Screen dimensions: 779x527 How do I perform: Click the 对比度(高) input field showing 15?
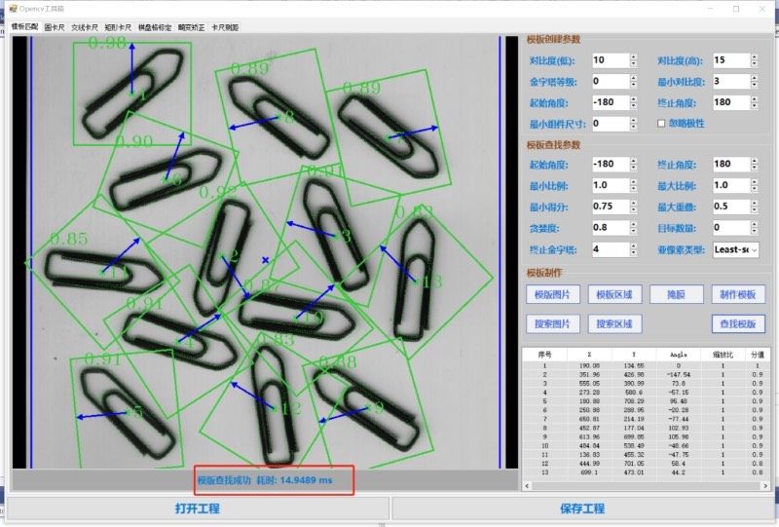(731, 60)
